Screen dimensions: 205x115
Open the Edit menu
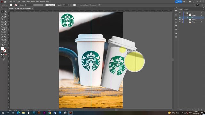(14, 1)
